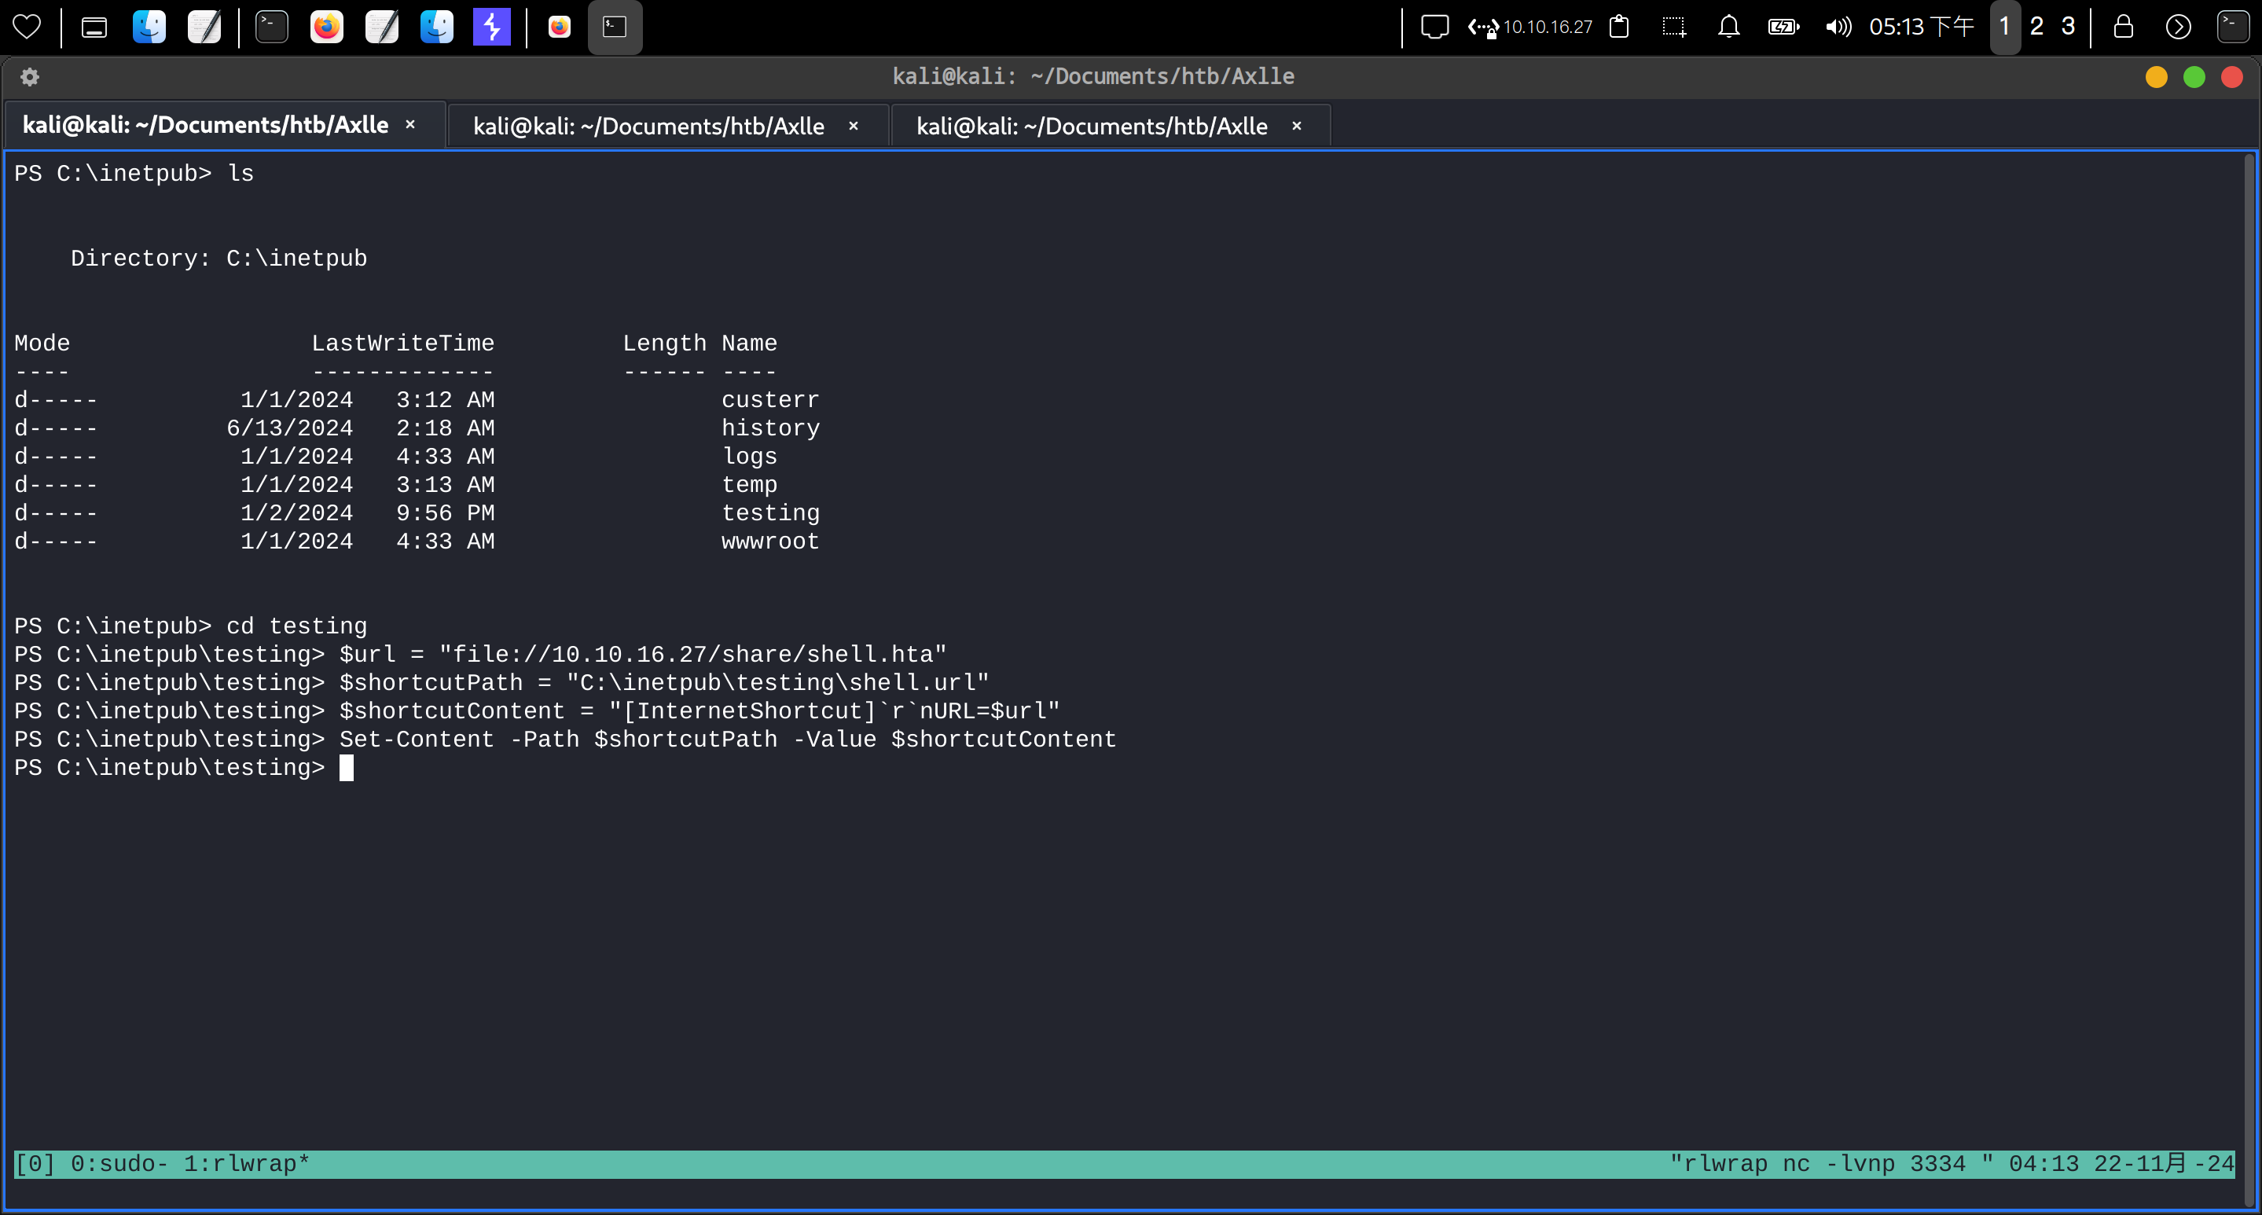
Task: Click the '9:56 PM' time entry
Action: point(445,512)
